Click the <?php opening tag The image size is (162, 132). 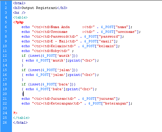pos(18,22)
